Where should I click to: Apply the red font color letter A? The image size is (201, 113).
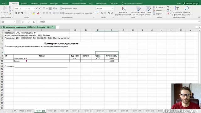(38, 13)
